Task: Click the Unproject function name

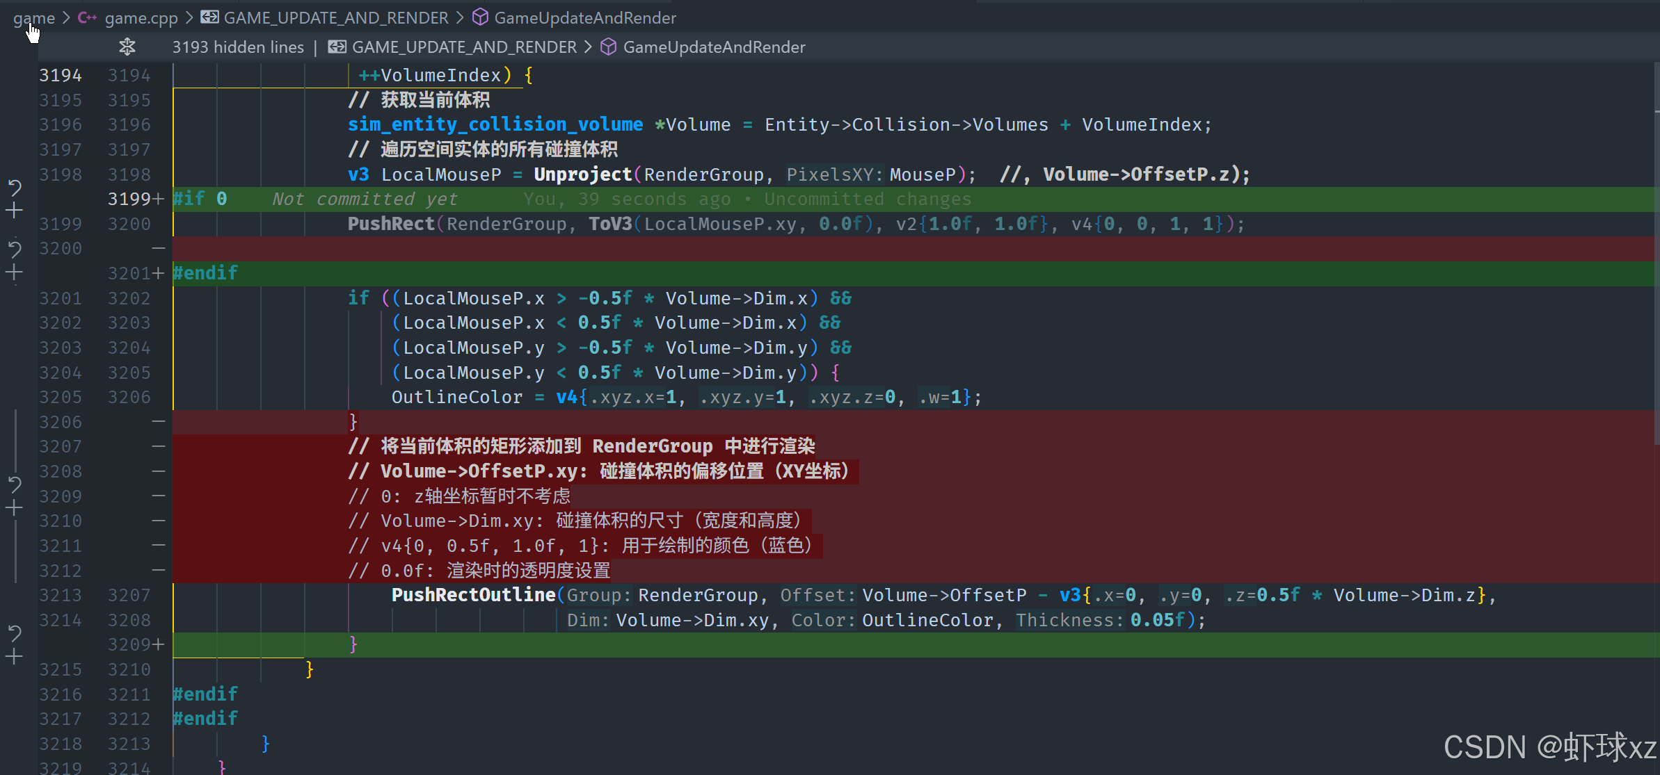Action: click(x=582, y=174)
